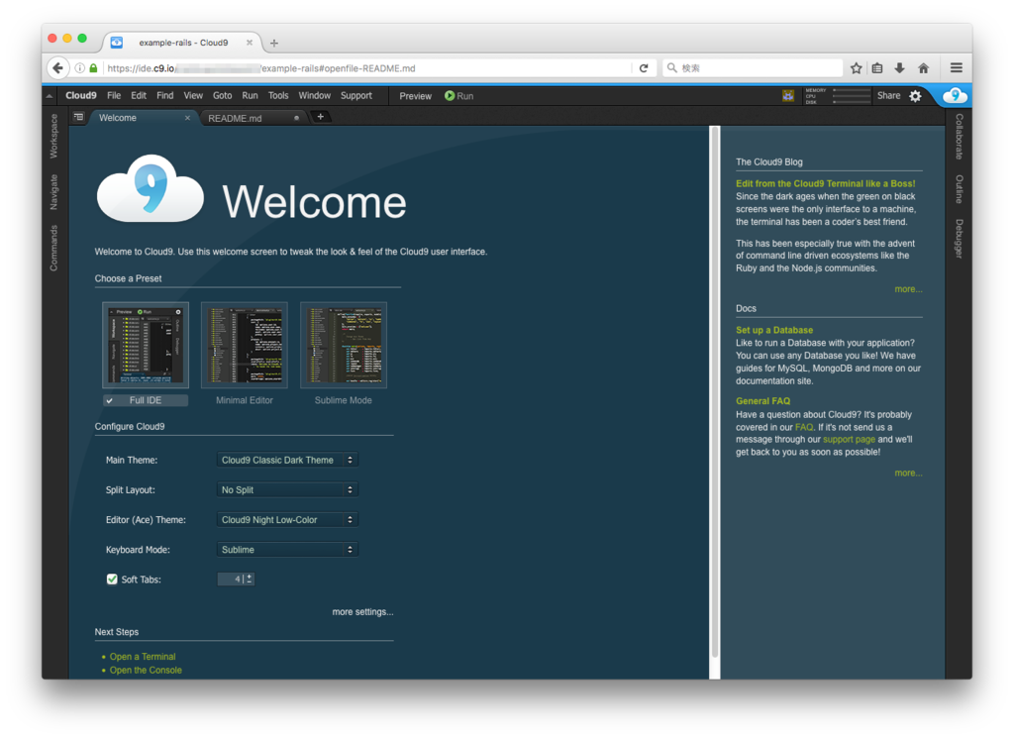Viewport: 1014px width, 739px height.
Task: Click the README.md unsaved dot indicator
Action: pos(296,118)
